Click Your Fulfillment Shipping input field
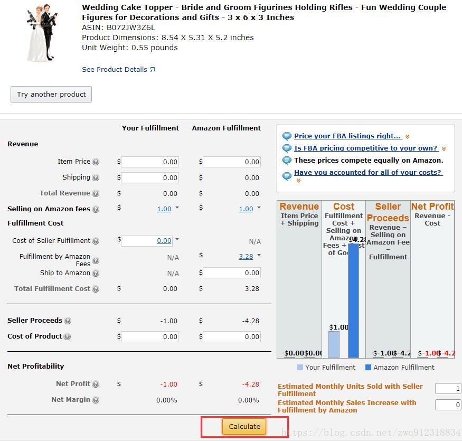Viewport: 462px width, 441px height. point(150,178)
